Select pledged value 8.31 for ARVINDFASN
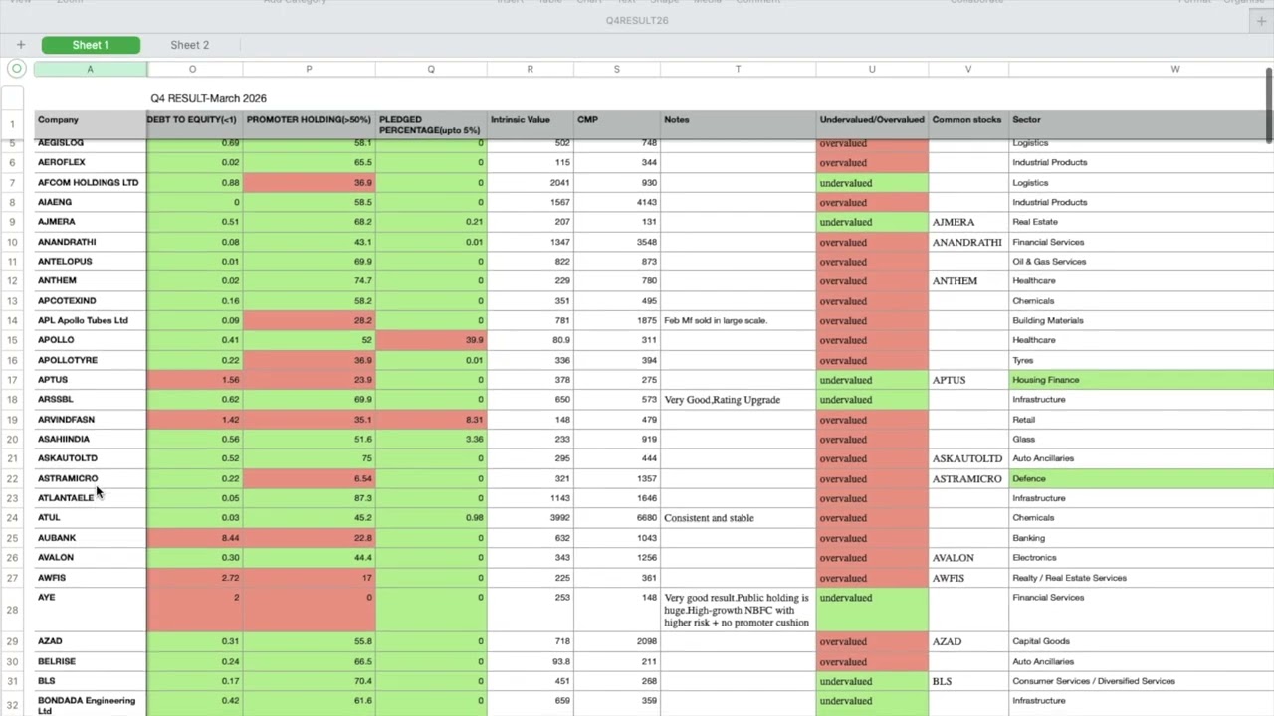Image resolution: width=1274 pixels, height=716 pixels. [431, 420]
